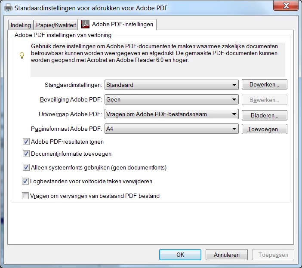Open the Uitvoermap Adobe PDF dropdown
302x268 pixels.
(x=171, y=114)
